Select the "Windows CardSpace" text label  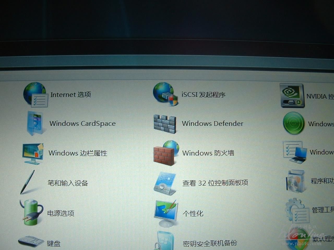pyautogui.click(x=82, y=123)
